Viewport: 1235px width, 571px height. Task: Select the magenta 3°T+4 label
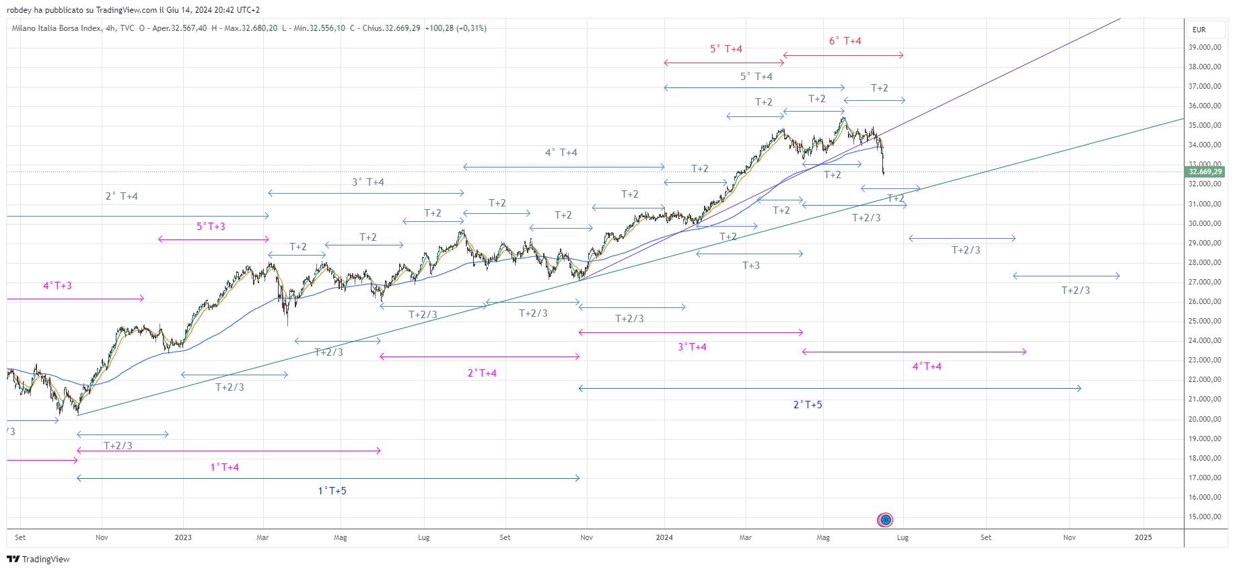(692, 347)
